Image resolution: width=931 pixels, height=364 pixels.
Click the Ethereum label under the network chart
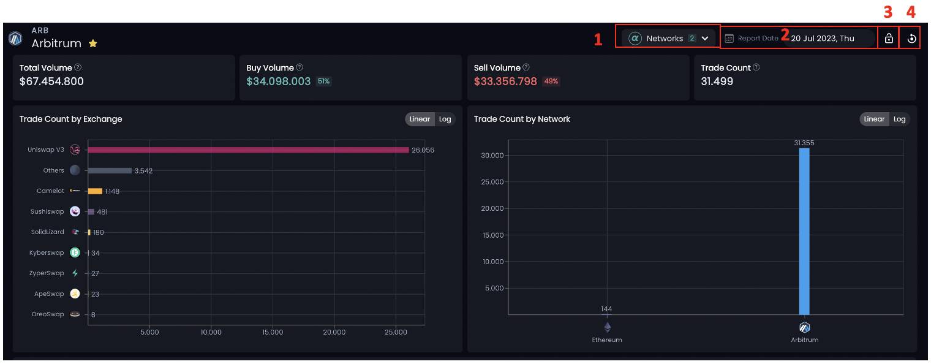608,339
